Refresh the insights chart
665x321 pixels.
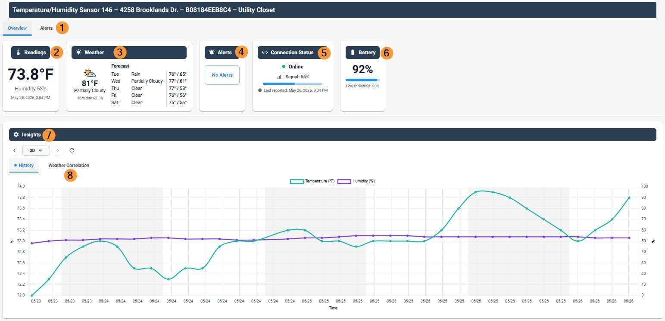point(72,151)
